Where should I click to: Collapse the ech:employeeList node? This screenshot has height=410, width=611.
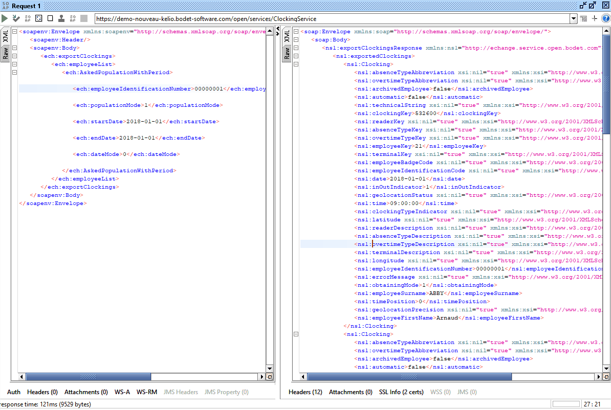[x=14, y=64]
